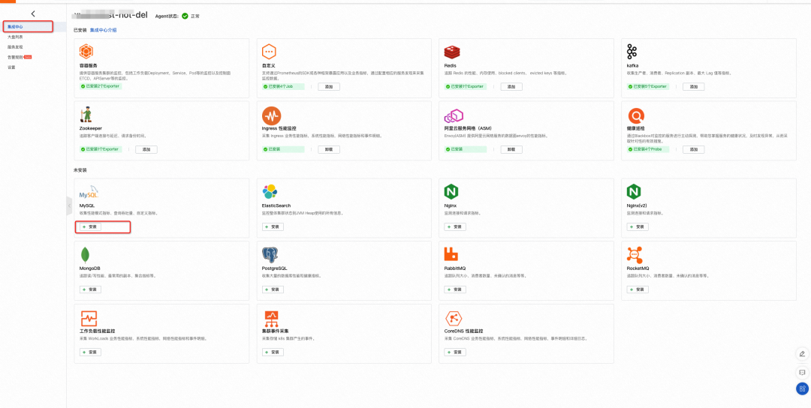
Task: Click the PostgreSQL card title
Action: 274,268
